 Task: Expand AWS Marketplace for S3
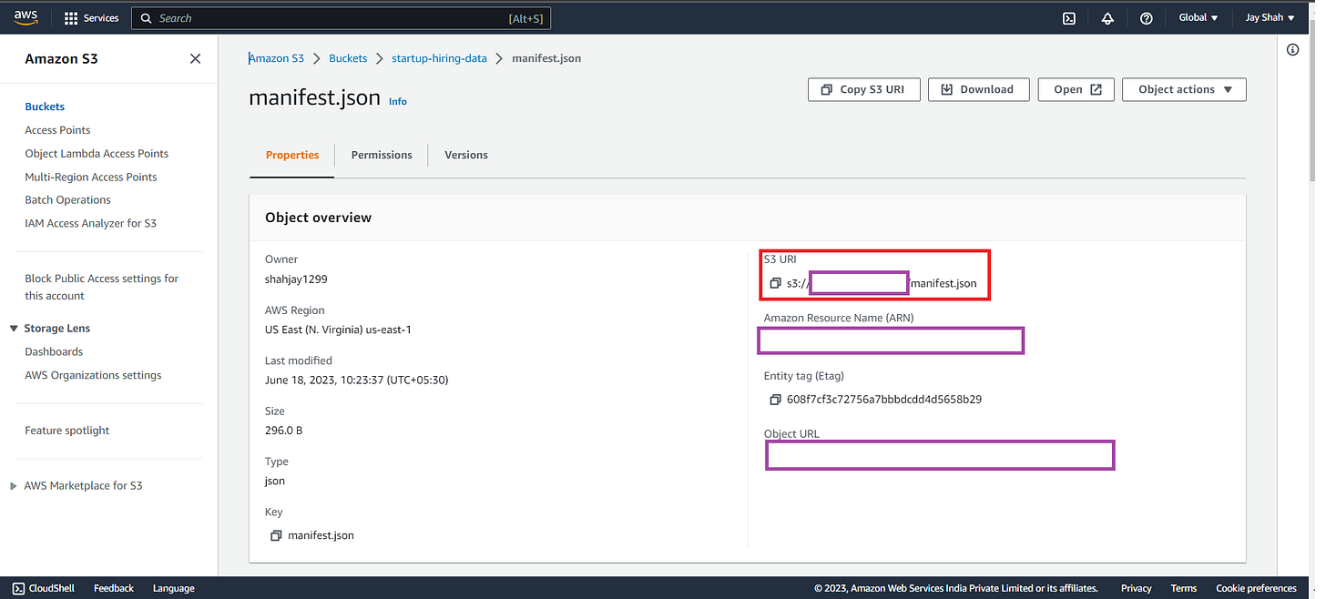14,486
